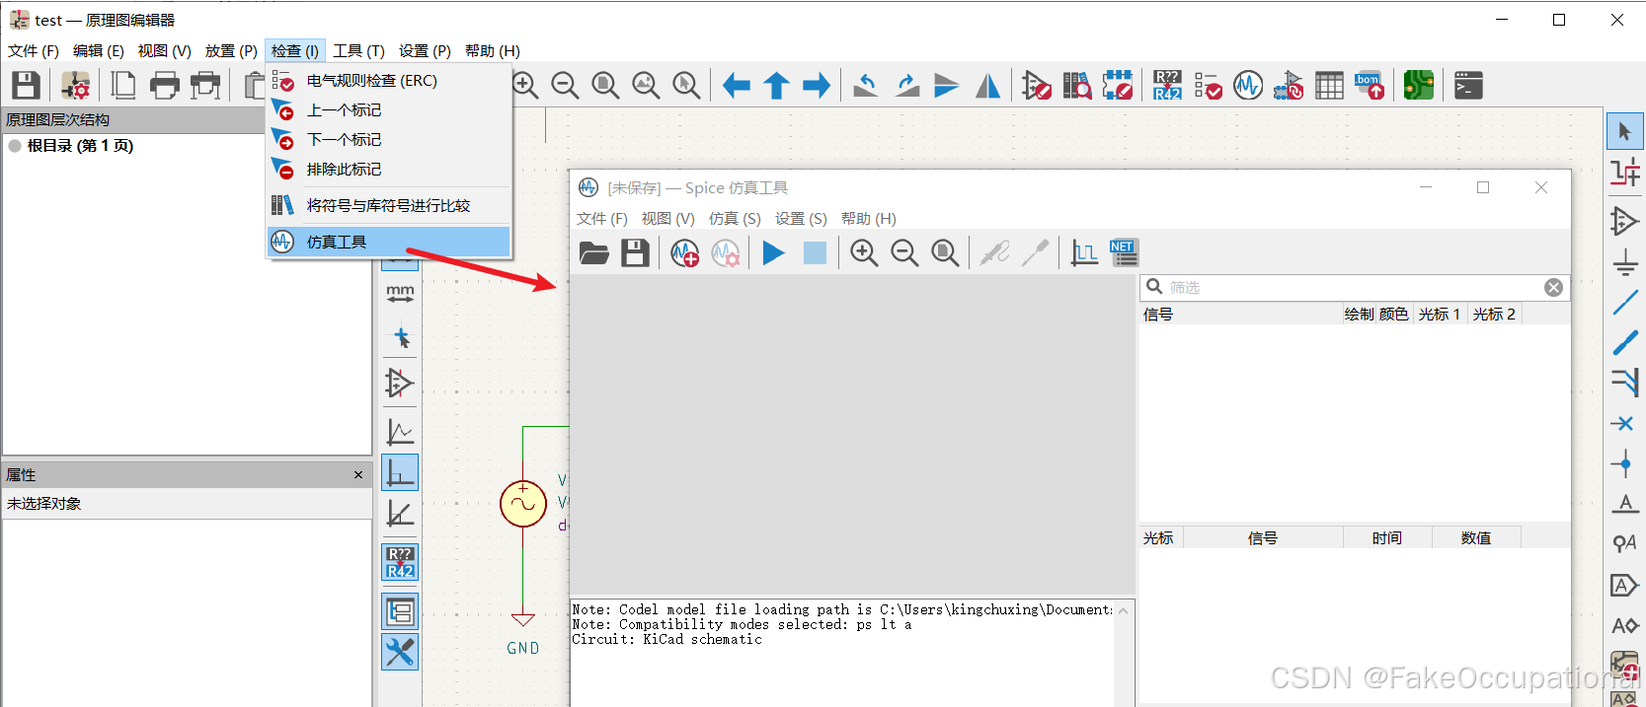Open 仿真 (S) menu in Spice window
This screenshot has width=1646, height=707.
click(735, 219)
